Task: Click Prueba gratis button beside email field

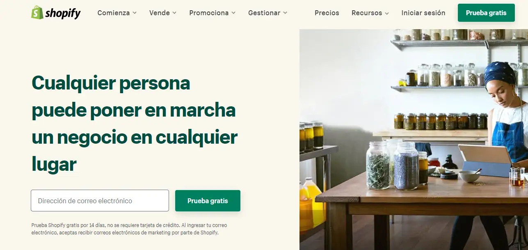Action: (x=208, y=201)
